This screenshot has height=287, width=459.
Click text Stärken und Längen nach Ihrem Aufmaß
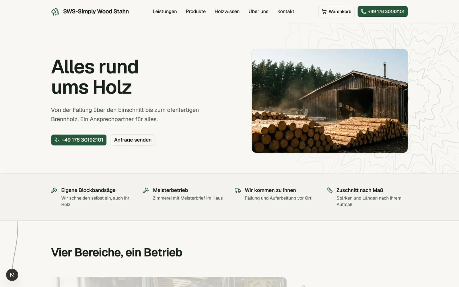369,201
